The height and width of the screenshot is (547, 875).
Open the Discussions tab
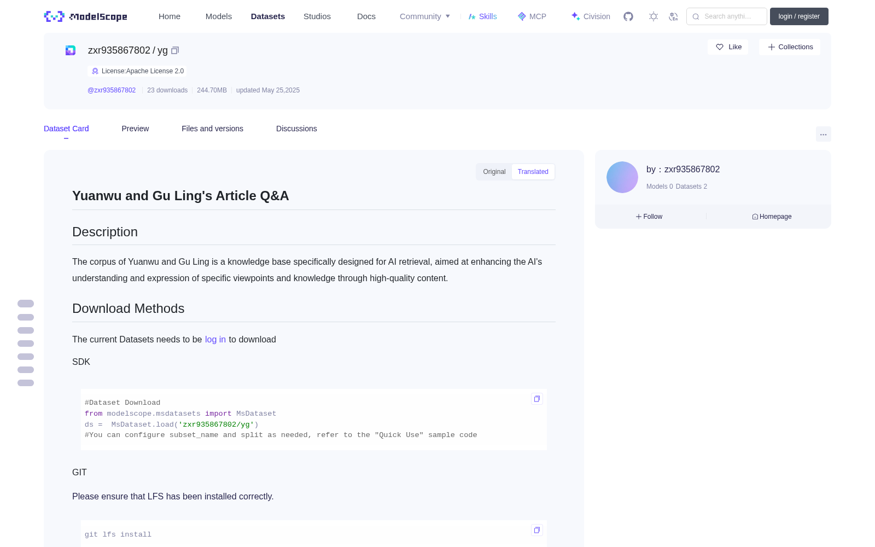[296, 129]
